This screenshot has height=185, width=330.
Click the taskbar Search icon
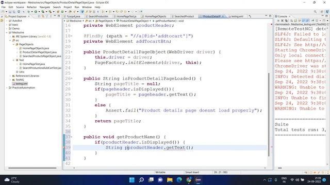point(141,180)
